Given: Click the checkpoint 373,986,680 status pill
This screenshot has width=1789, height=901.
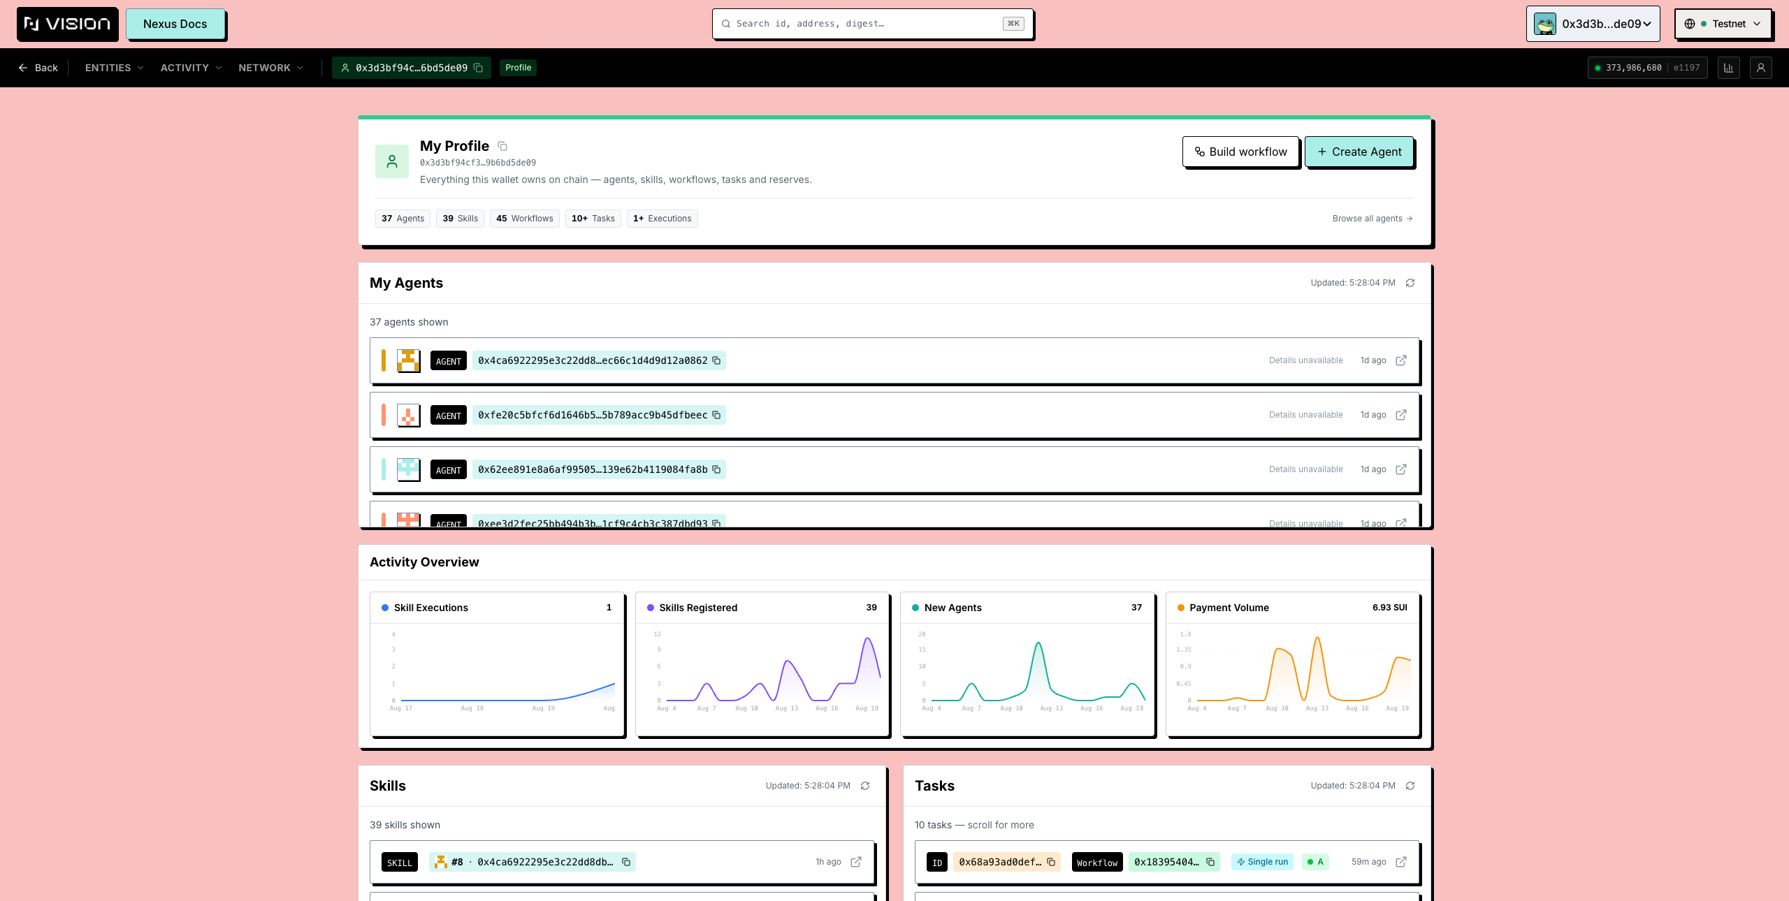Looking at the screenshot, I should point(1647,68).
